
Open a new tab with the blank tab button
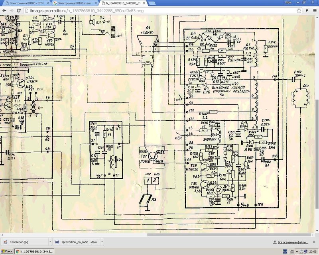tap(152, 3)
